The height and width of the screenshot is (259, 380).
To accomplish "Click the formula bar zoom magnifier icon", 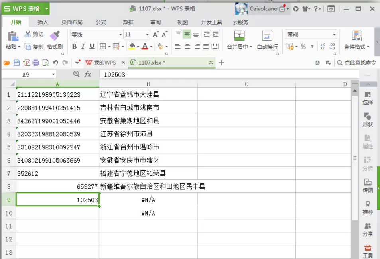I will click(76, 74).
